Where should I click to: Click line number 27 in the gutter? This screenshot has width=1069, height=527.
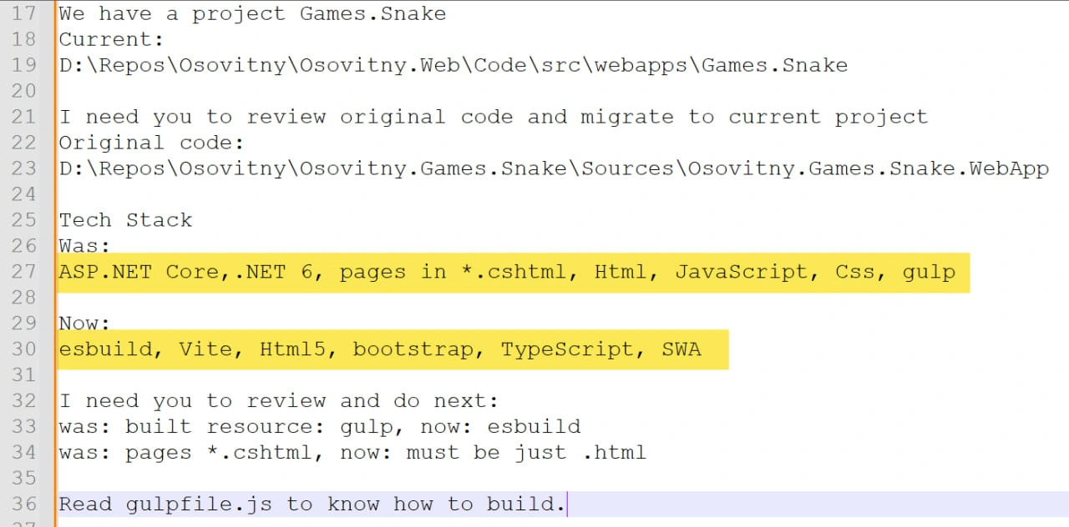tap(24, 272)
